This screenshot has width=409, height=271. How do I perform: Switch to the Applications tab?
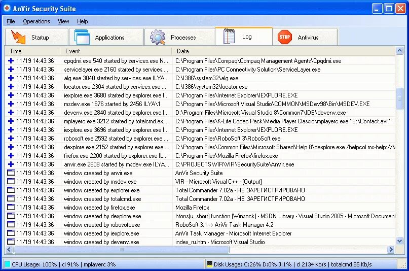pyautogui.click(x=106, y=37)
